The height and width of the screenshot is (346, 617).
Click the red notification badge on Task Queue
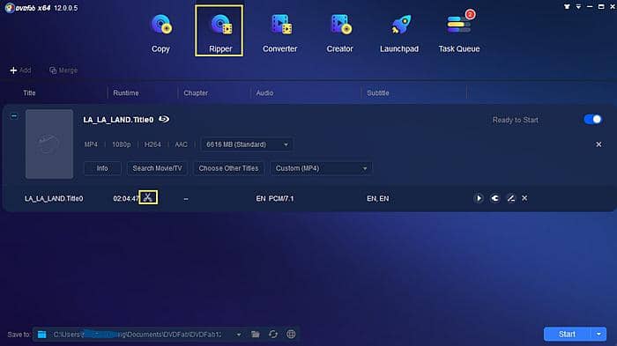tap(470, 15)
